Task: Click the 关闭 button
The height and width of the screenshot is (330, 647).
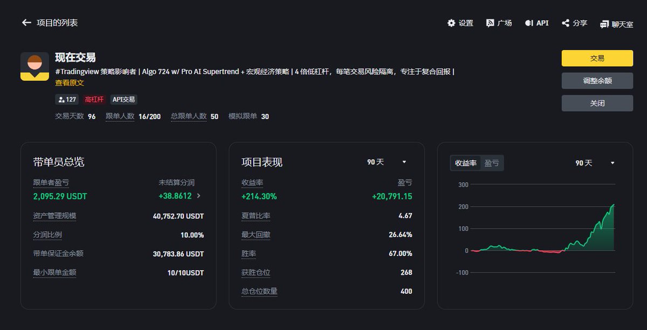Action: [597, 103]
